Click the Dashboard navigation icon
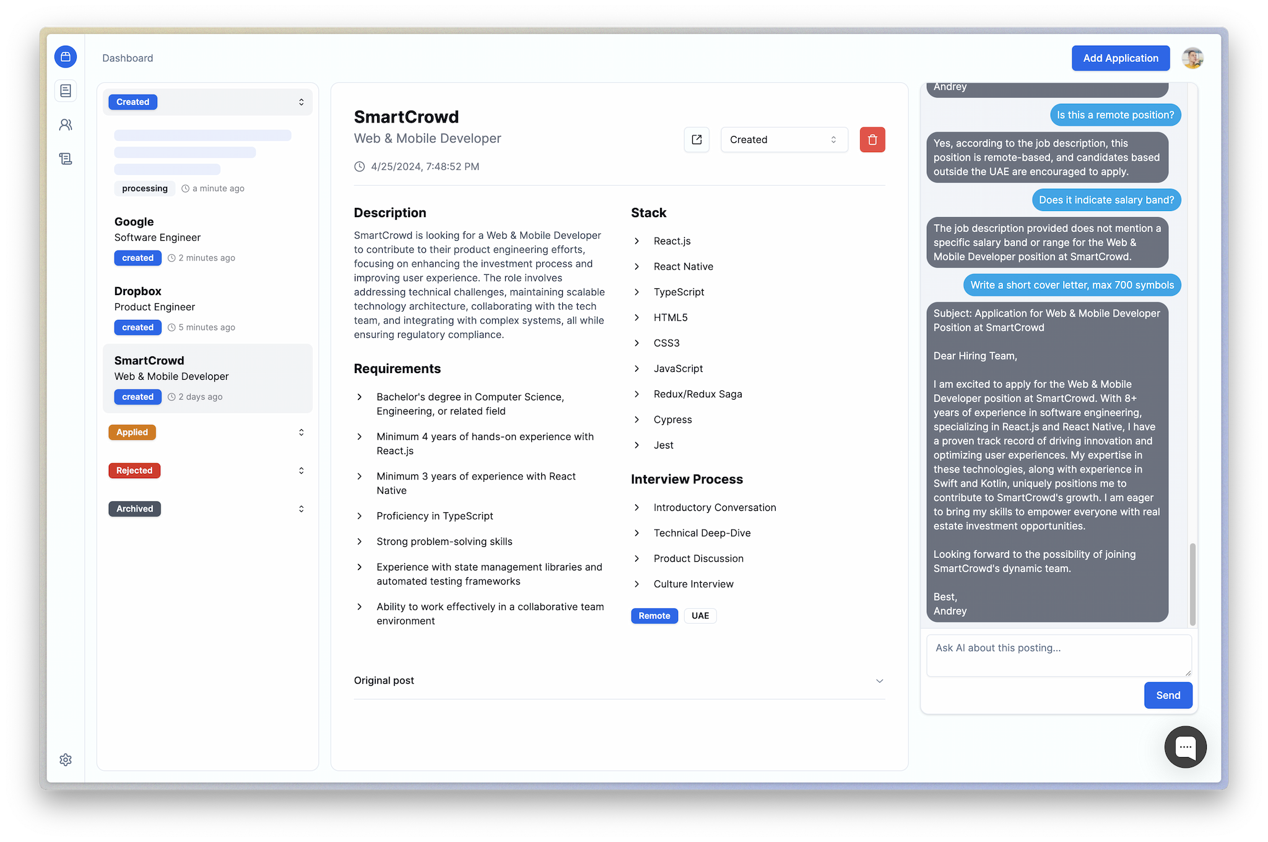This screenshot has width=1268, height=842. click(65, 58)
